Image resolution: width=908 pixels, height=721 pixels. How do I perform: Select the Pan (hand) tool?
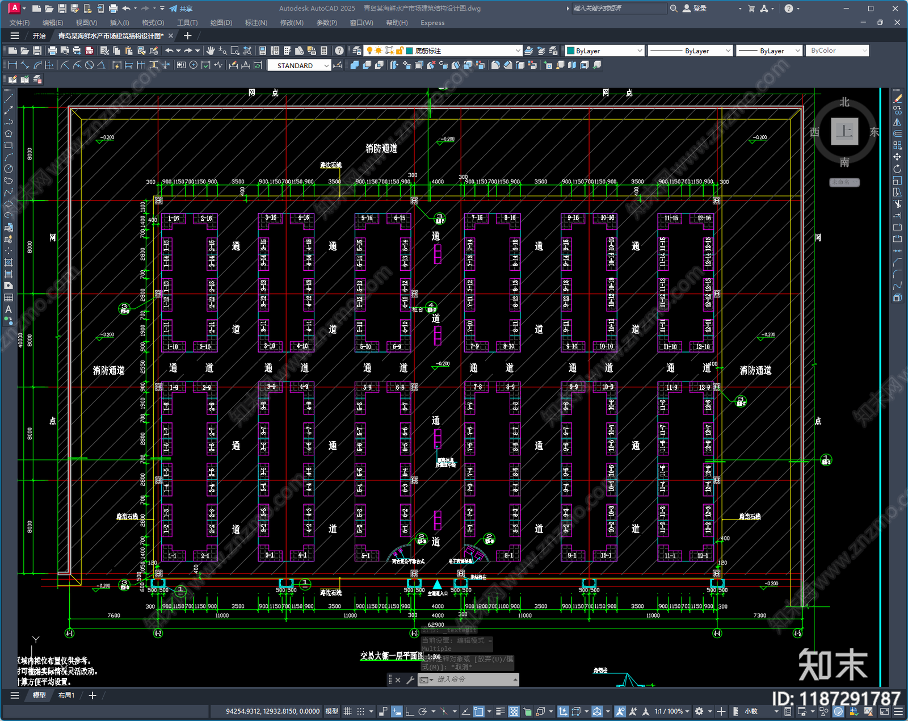pos(211,51)
